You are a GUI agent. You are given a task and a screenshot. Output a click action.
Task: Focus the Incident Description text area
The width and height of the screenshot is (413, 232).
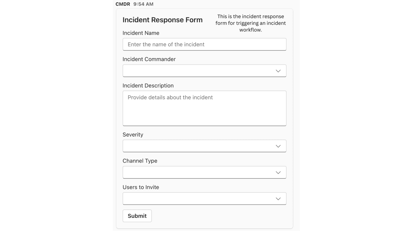click(x=204, y=108)
